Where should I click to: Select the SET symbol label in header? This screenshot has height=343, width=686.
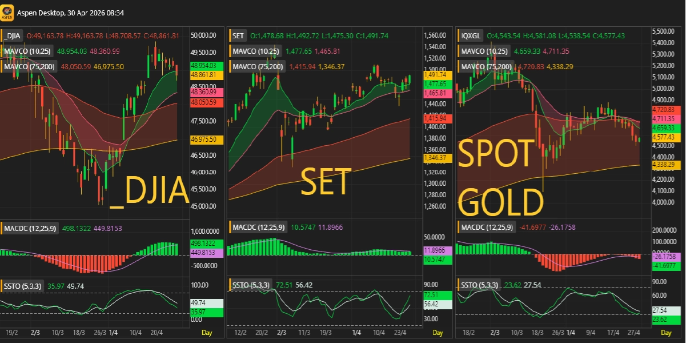238,36
